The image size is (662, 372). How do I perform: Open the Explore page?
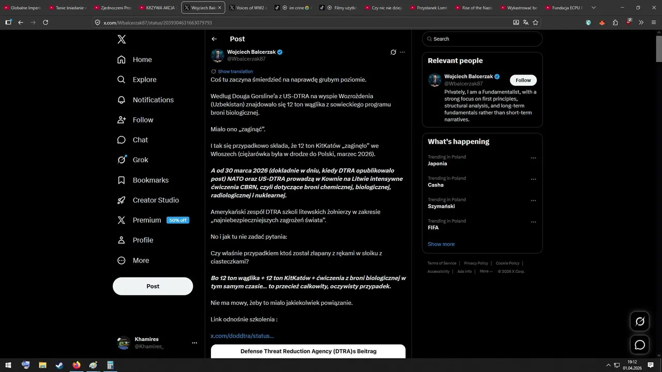coord(137,80)
